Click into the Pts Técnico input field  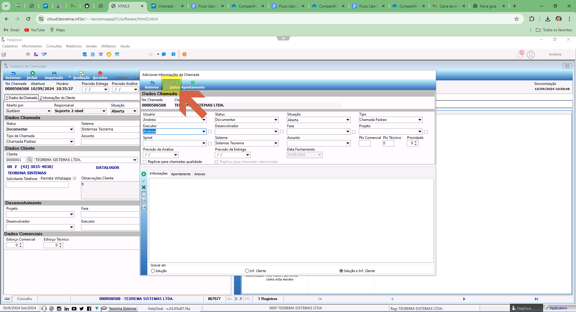click(x=388, y=143)
